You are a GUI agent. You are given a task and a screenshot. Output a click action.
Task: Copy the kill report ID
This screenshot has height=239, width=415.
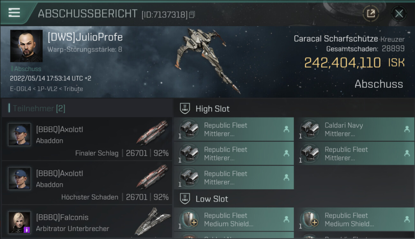192,14
